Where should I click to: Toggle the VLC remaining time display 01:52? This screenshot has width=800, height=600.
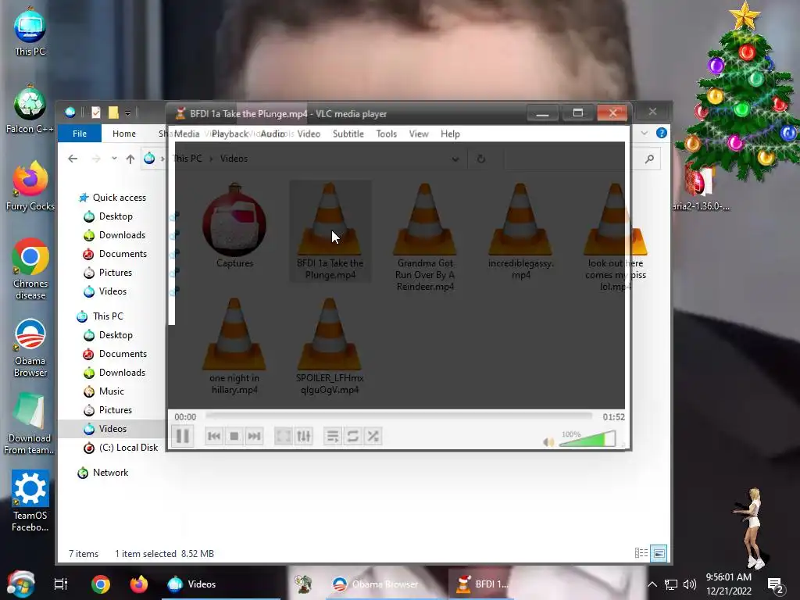613,417
